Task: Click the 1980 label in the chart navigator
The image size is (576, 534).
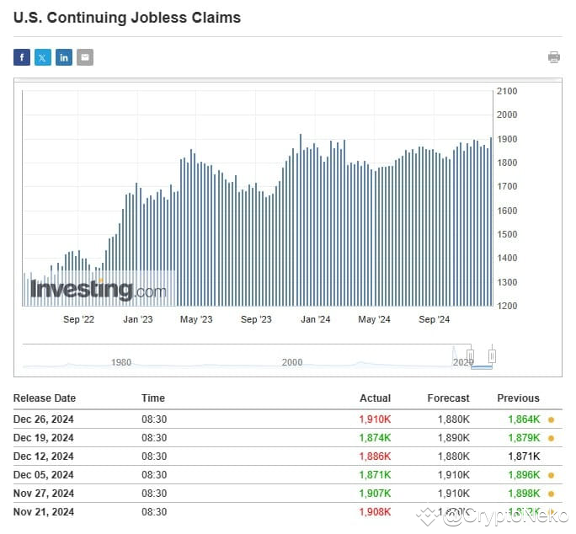Action: click(121, 362)
